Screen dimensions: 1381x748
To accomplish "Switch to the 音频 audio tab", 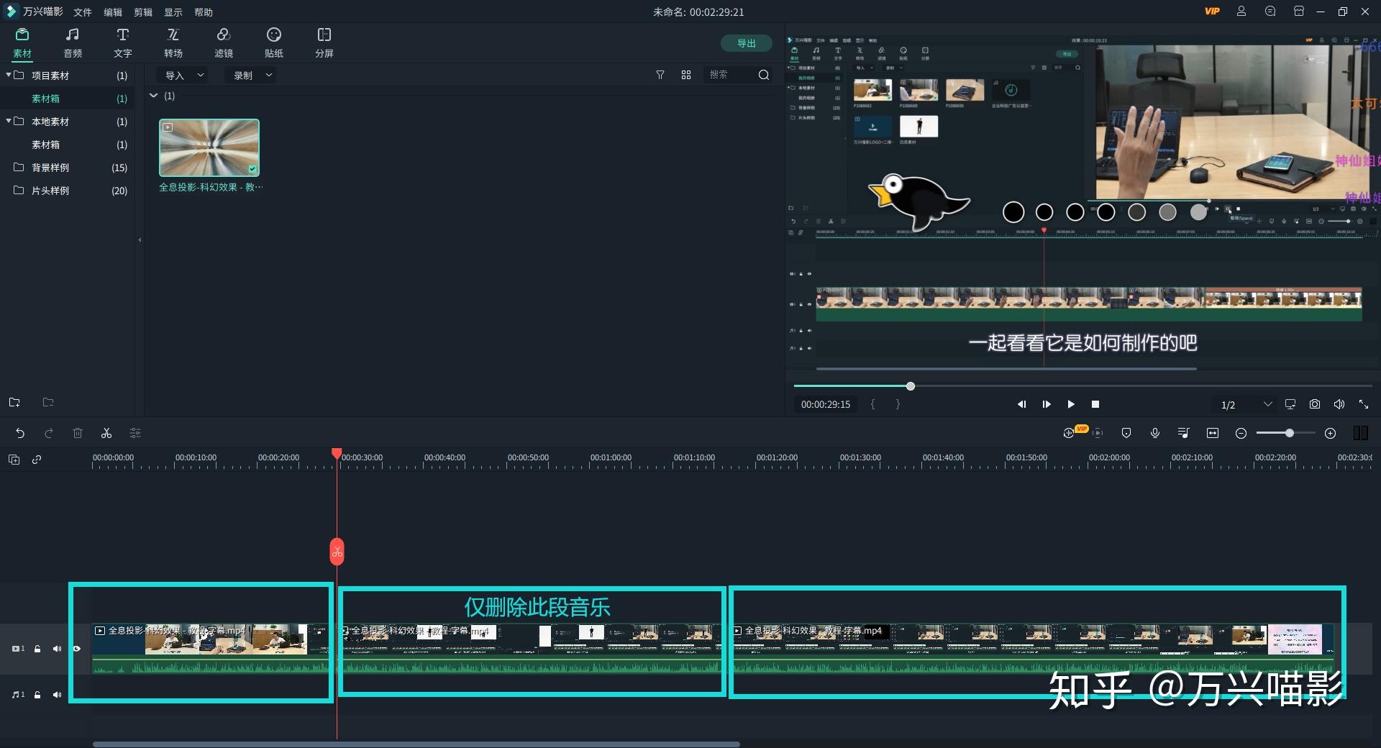I will (73, 43).
